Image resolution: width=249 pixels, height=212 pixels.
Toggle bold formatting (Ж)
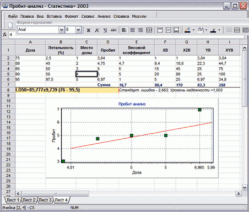tap(88, 30)
